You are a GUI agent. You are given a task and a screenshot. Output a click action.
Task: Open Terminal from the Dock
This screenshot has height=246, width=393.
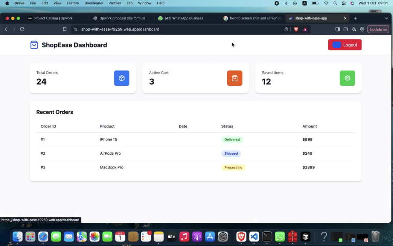267,237
